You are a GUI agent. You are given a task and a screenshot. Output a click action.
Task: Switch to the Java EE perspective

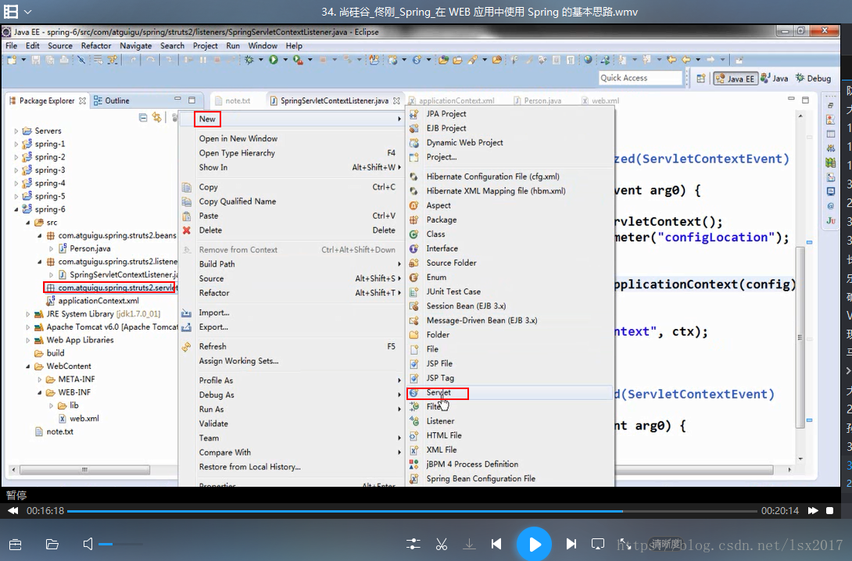tap(736, 79)
